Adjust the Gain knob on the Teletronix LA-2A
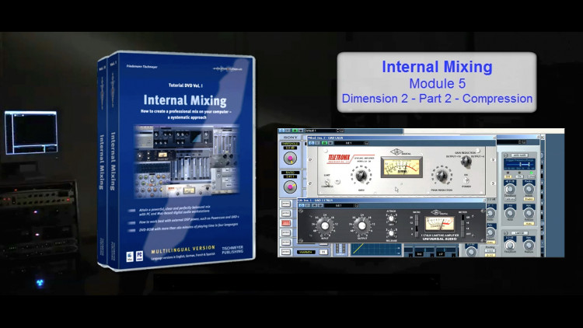Image resolution: width=583 pixels, height=328 pixels. coord(361,176)
